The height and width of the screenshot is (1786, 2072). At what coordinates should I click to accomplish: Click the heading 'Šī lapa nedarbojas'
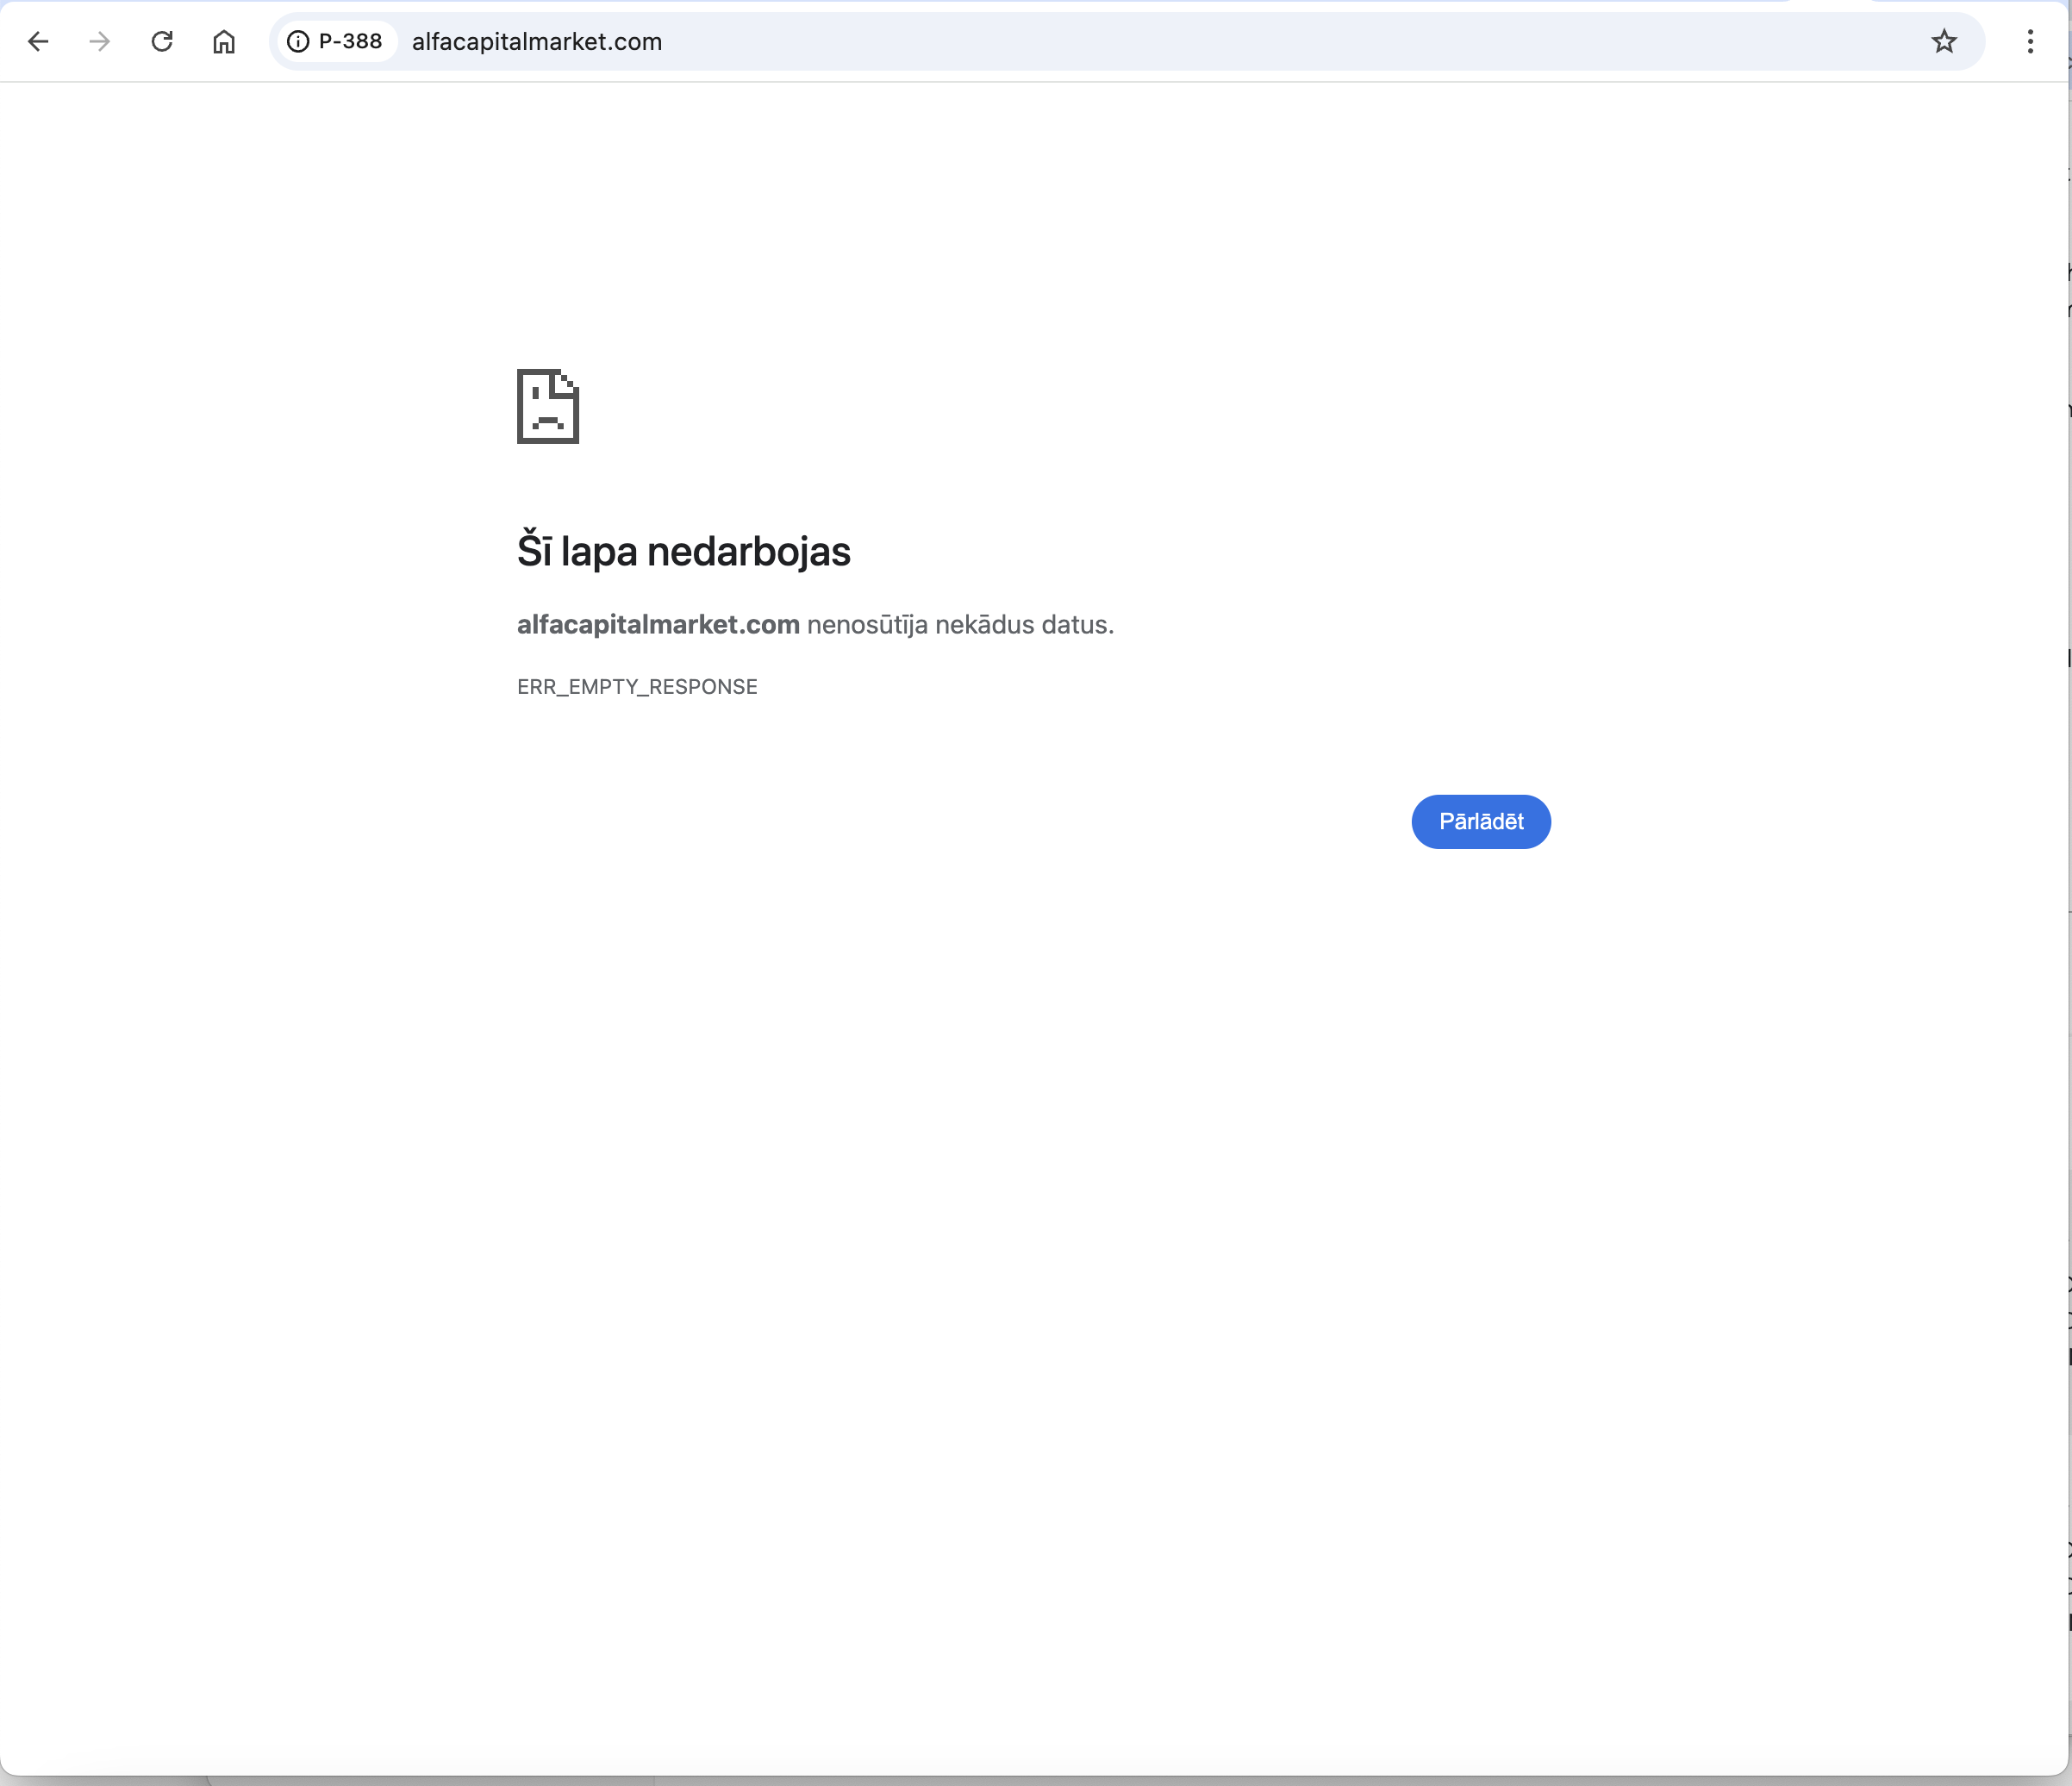pyautogui.click(x=683, y=551)
